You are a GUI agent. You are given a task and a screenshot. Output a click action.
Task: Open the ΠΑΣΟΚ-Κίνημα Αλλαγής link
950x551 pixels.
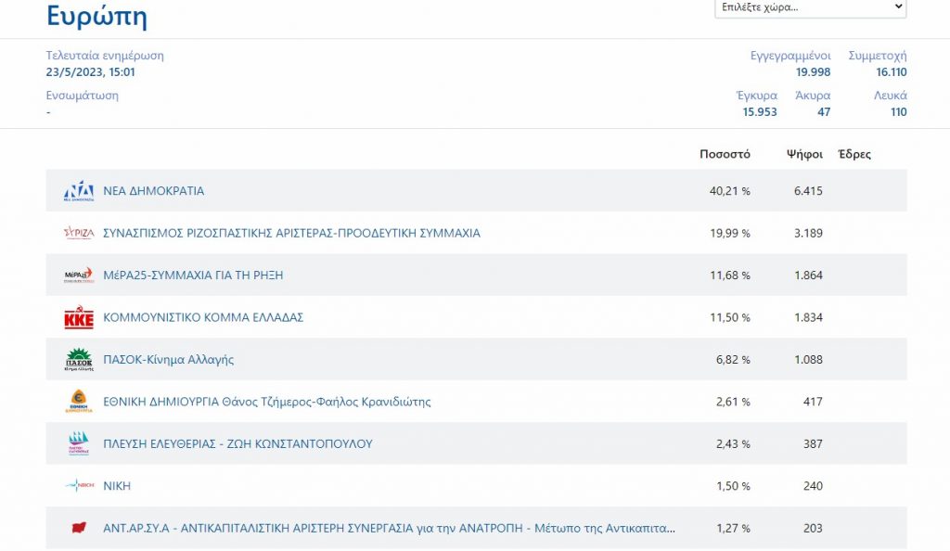tap(168, 360)
